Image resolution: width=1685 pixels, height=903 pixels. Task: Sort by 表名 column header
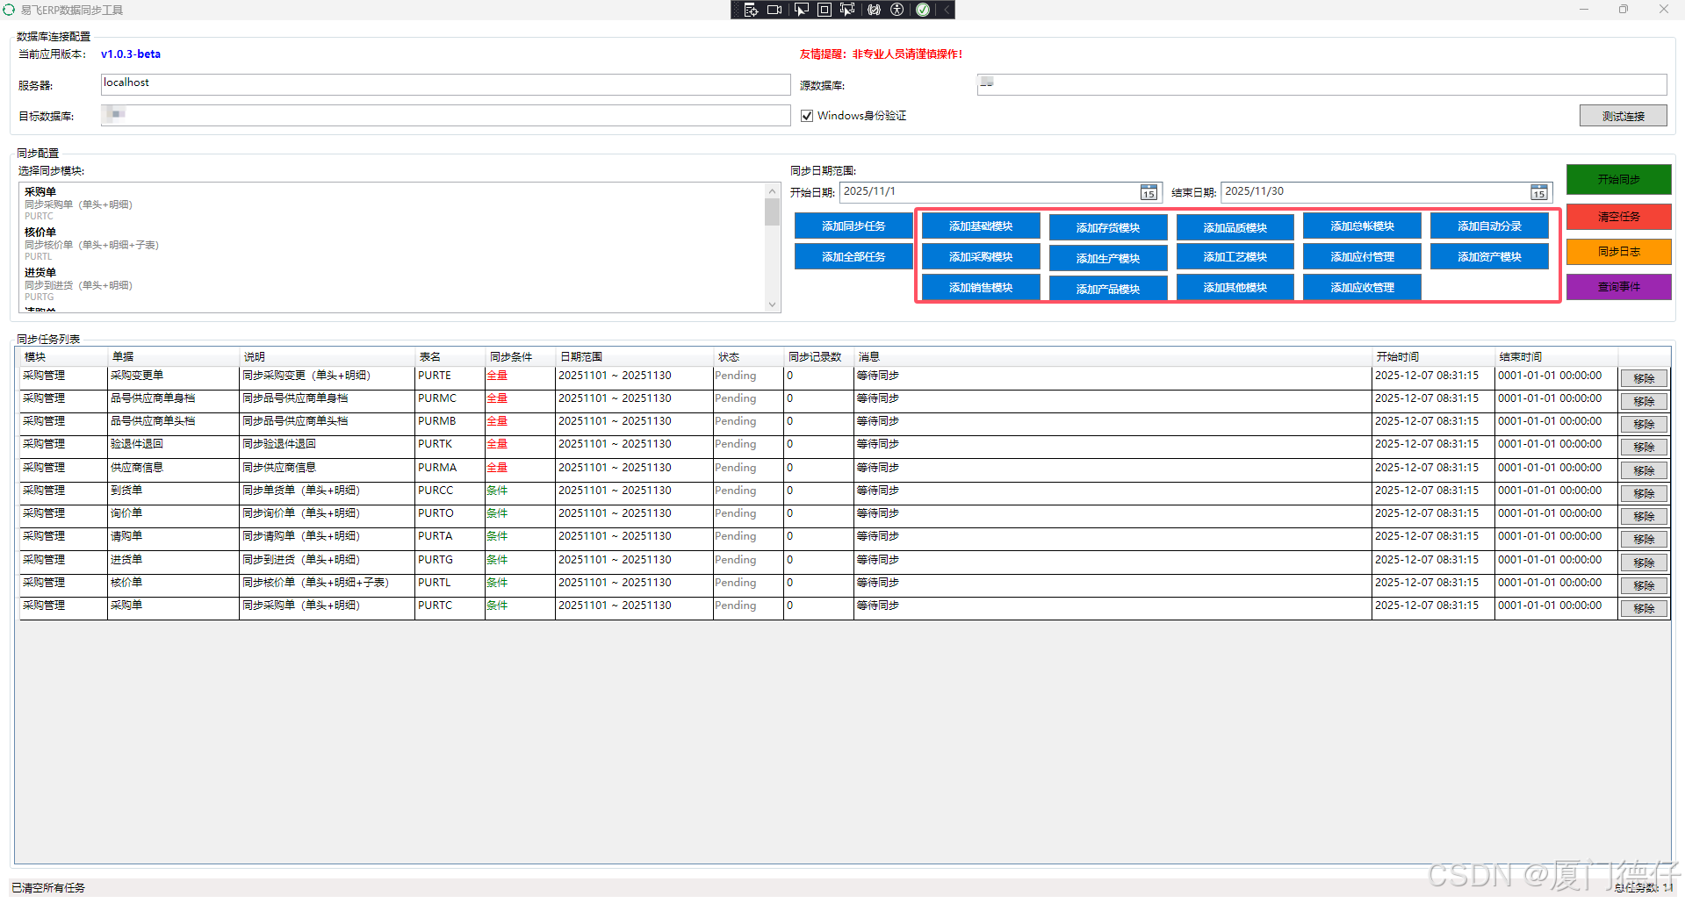pos(450,356)
